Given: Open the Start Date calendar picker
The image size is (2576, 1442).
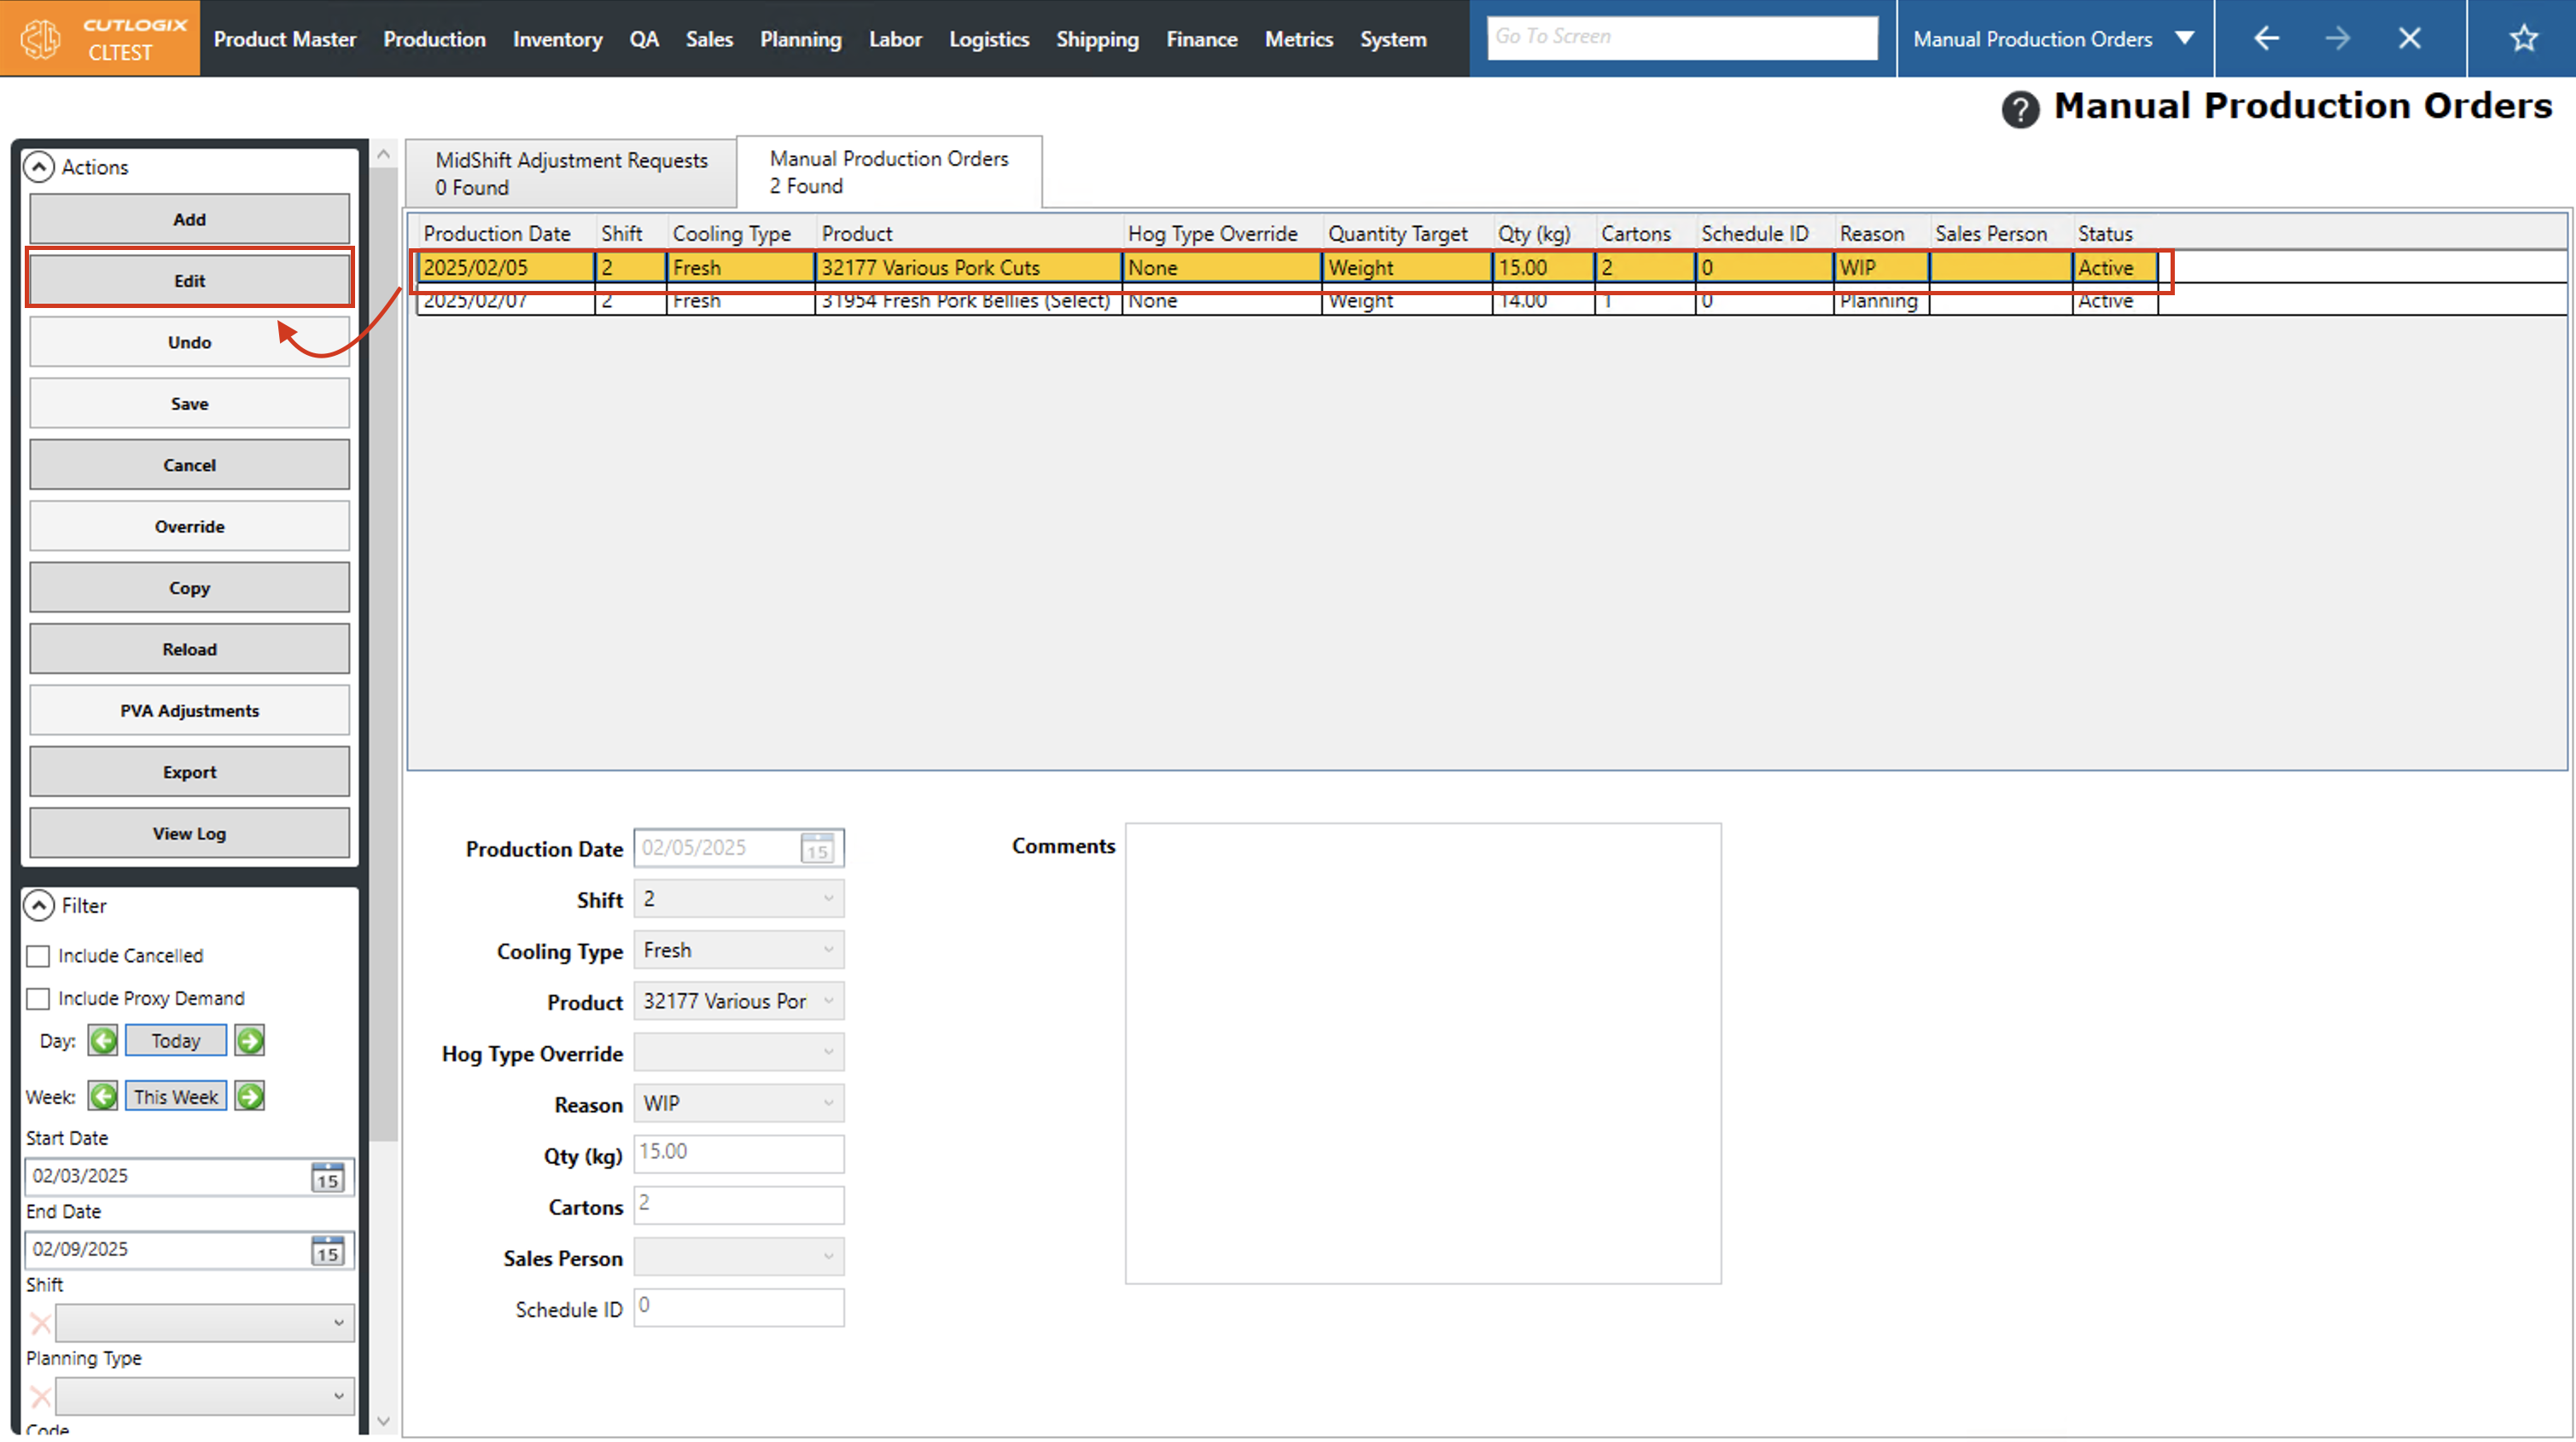Looking at the screenshot, I should pyautogui.click(x=327, y=1177).
